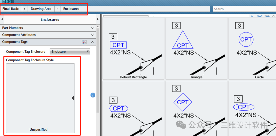Click the right arrow beside Enclosures panel title

[x=98, y=19]
